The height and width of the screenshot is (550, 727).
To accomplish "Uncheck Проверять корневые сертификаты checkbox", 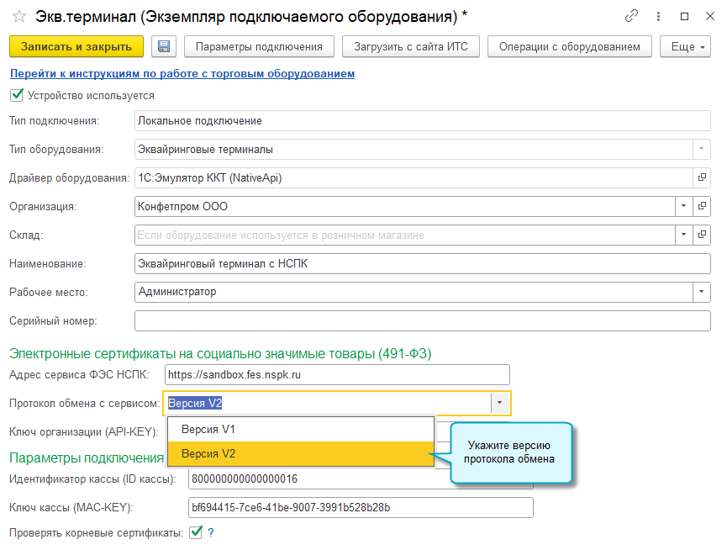I will click(x=197, y=531).
